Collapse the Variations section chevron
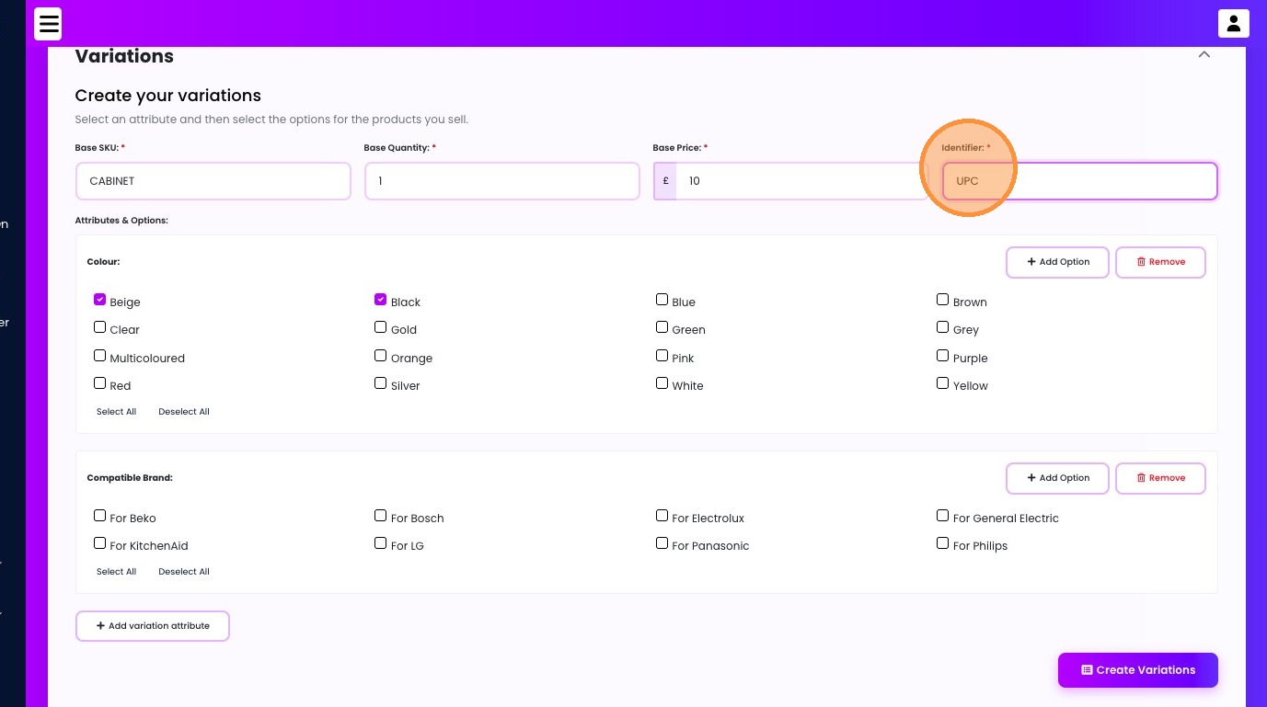Image resolution: width=1267 pixels, height=707 pixels. point(1204,55)
